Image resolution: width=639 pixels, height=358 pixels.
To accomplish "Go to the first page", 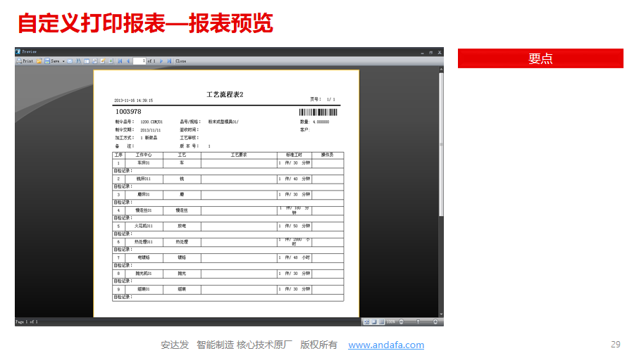I will tap(120, 61).
